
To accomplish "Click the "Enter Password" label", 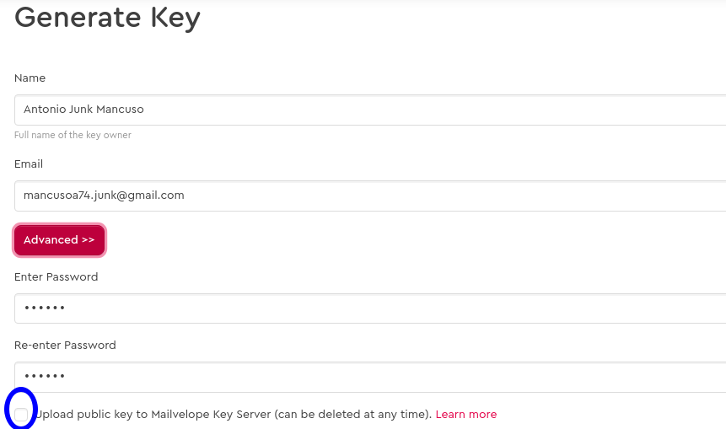I will (x=56, y=276).
